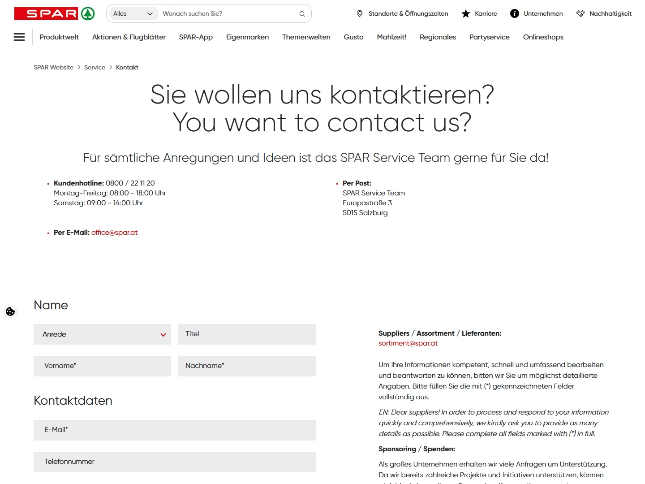The image size is (645, 484).
Task: Click the search magnifier icon
Action: pyautogui.click(x=302, y=14)
